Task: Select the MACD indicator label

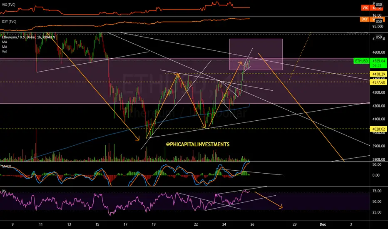Action: point(6,166)
